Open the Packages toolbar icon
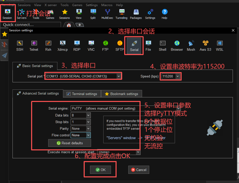 pos(136,14)
